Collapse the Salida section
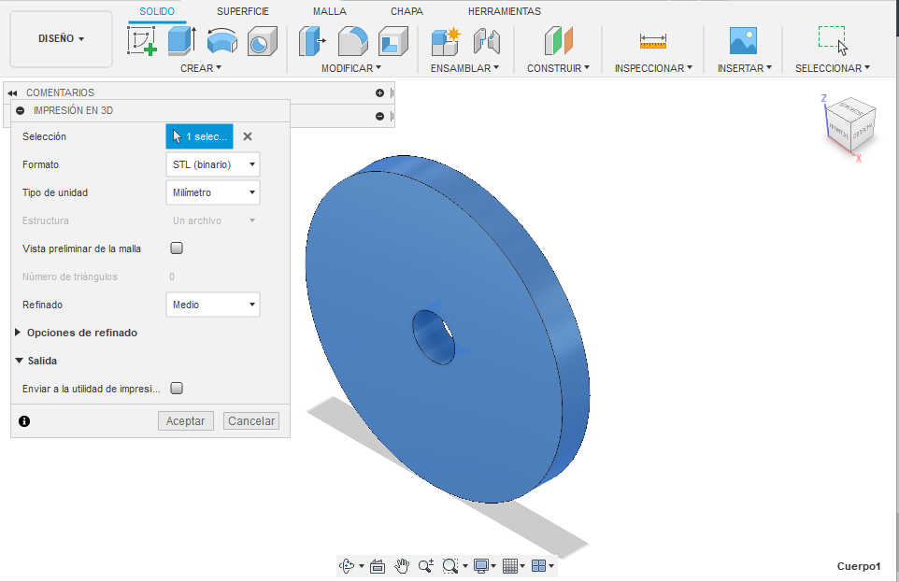The height and width of the screenshot is (582, 899). point(19,361)
